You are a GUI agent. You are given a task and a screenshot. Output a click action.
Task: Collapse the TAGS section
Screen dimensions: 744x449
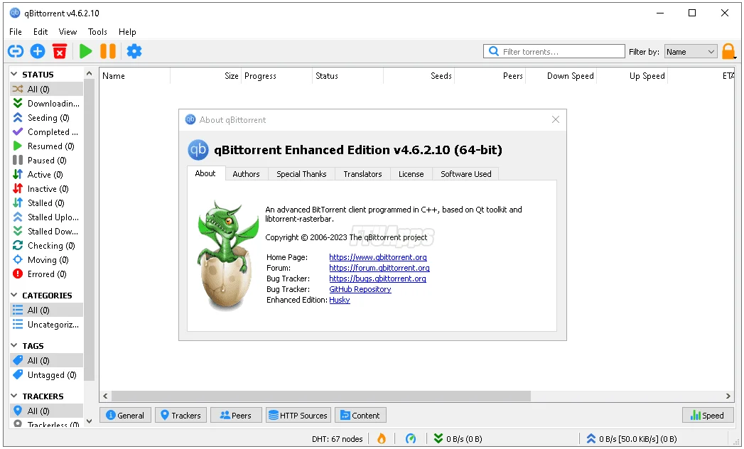tap(14, 345)
